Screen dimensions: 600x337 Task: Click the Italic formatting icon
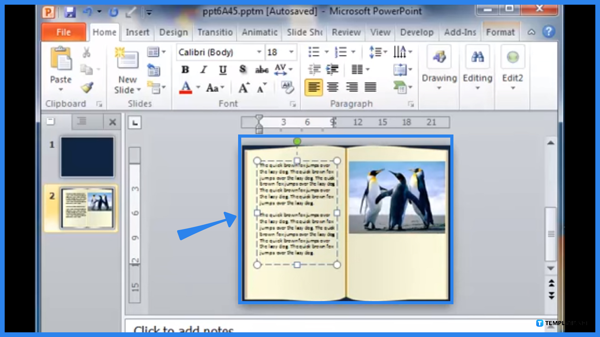[x=203, y=70]
